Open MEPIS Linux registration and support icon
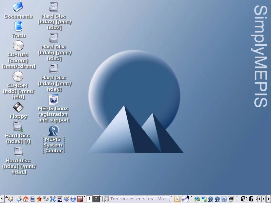 54,99
